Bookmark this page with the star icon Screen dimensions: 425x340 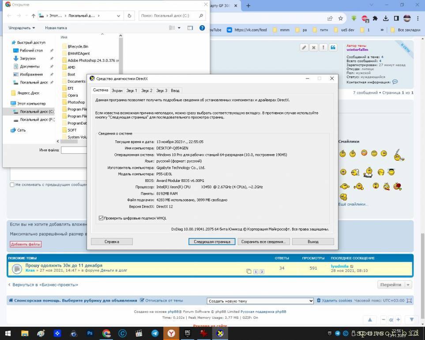(x=341, y=19)
